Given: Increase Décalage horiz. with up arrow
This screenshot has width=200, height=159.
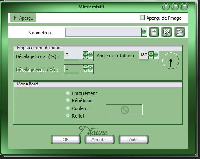Looking at the screenshot, I should pos(85,53).
